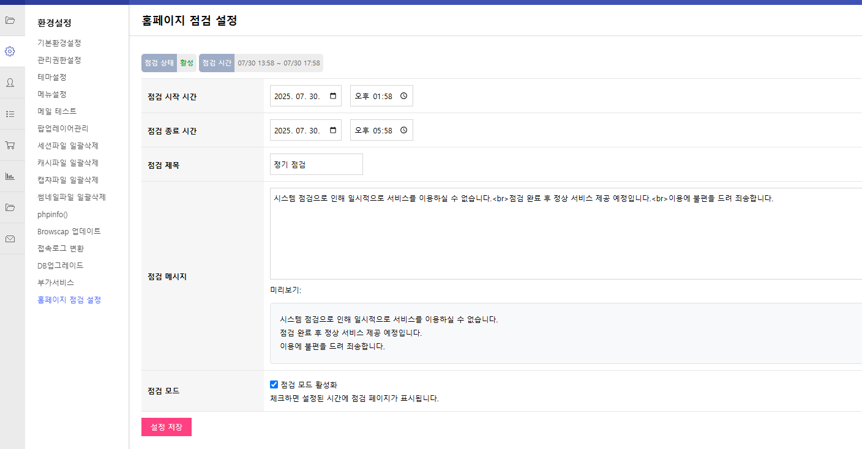Open the calendar picker for 점검 종료 시간
This screenshot has width=862, height=449.
click(333, 130)
